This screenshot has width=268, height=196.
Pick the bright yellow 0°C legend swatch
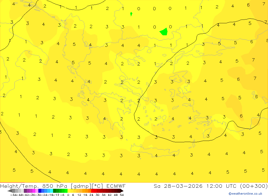tap(69, 191)
